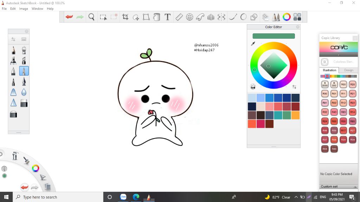Select the Flood Fill bucket tool

[x=156, y=17]
